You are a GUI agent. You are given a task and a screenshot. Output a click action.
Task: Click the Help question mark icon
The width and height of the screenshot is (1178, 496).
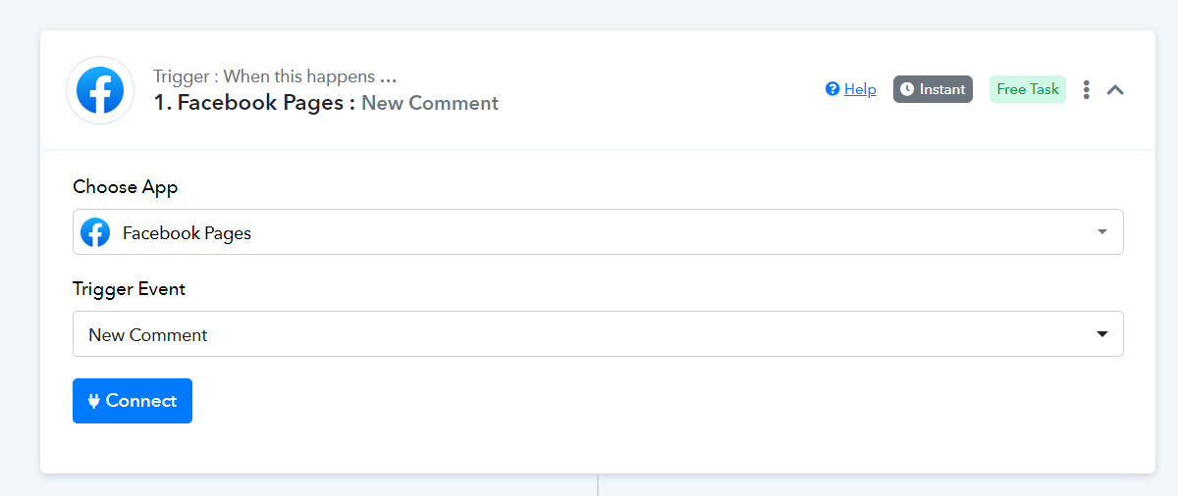[x=832, y=89]
